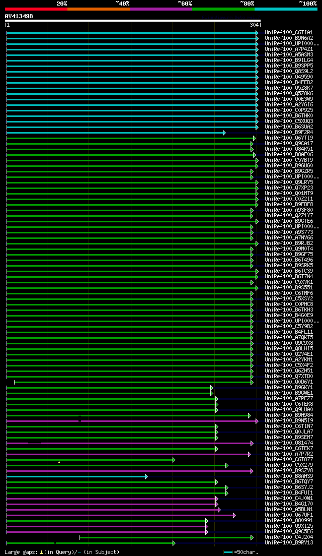Viewport: 322px width, 556px height.
Task: Select subject UniRef100_Q67UF1
Action: pos(289,515)
